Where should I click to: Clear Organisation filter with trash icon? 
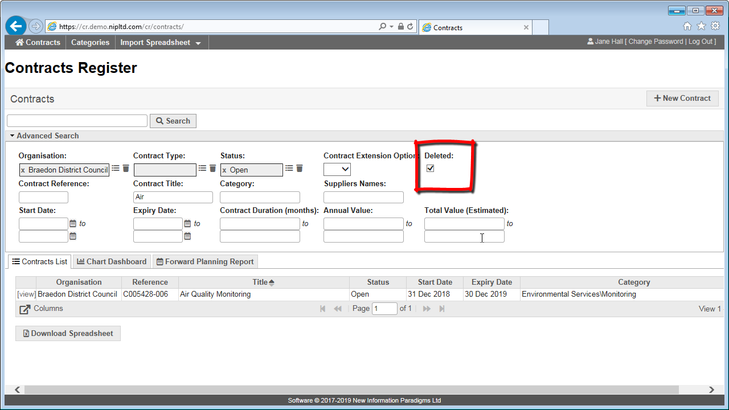coord(126,169)
